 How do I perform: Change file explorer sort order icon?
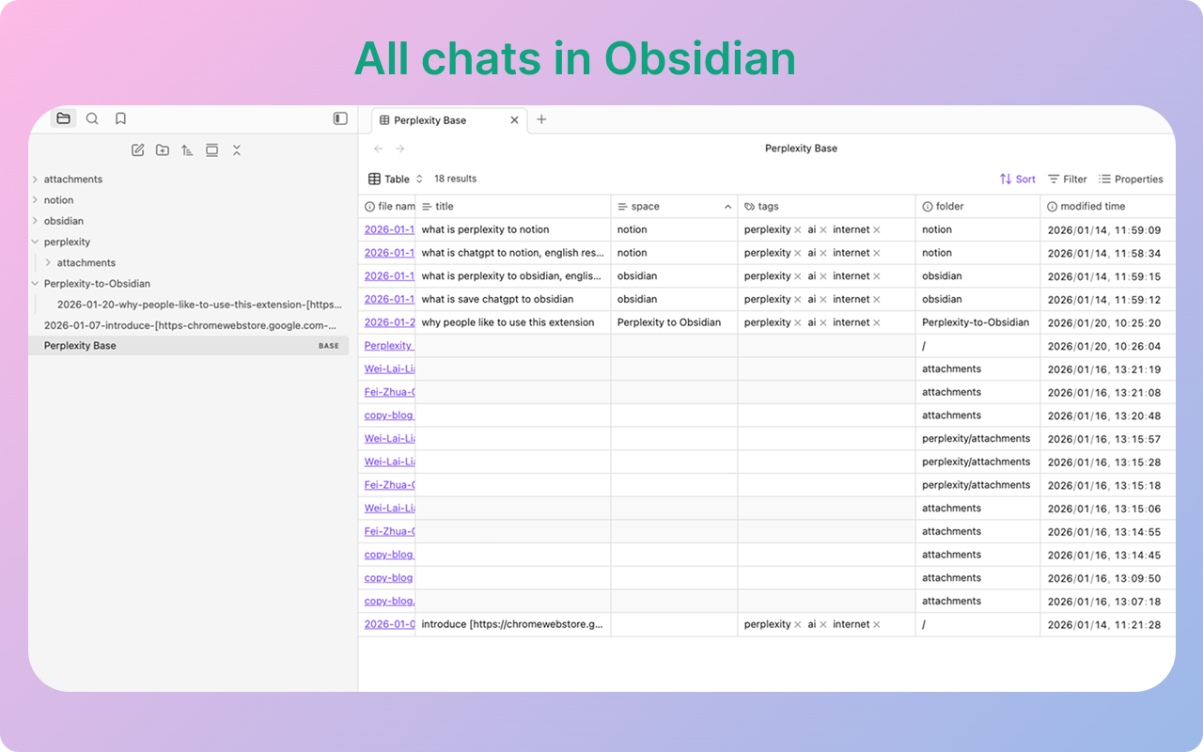(187, 150)
